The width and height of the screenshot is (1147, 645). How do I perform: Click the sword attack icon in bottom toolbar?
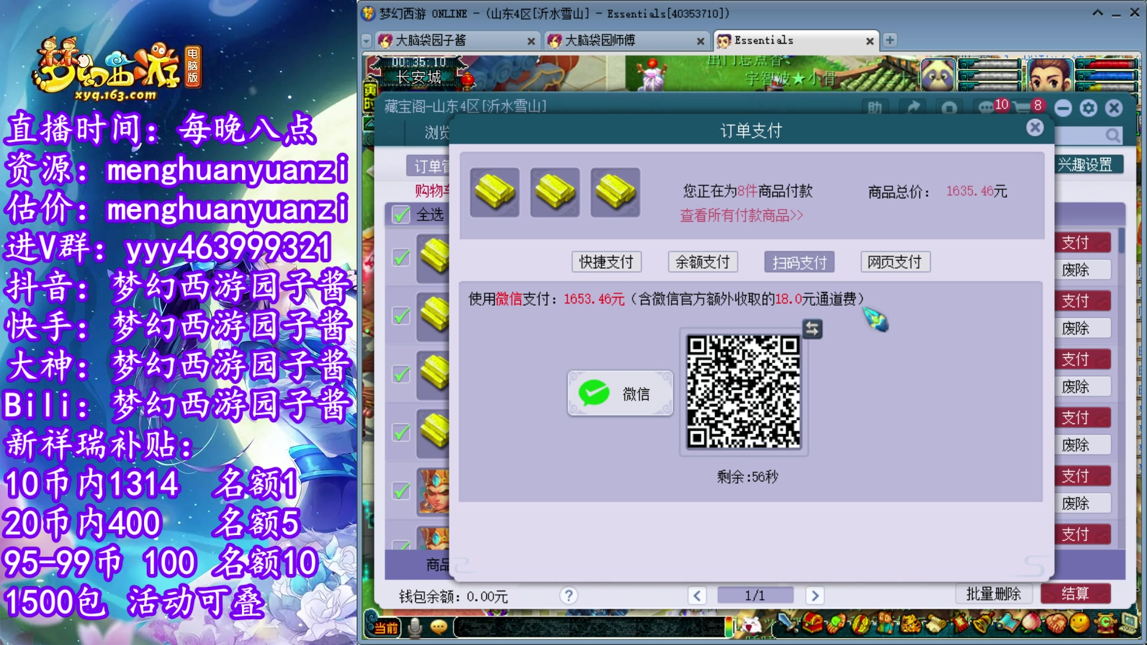click(x=789, y=623)
